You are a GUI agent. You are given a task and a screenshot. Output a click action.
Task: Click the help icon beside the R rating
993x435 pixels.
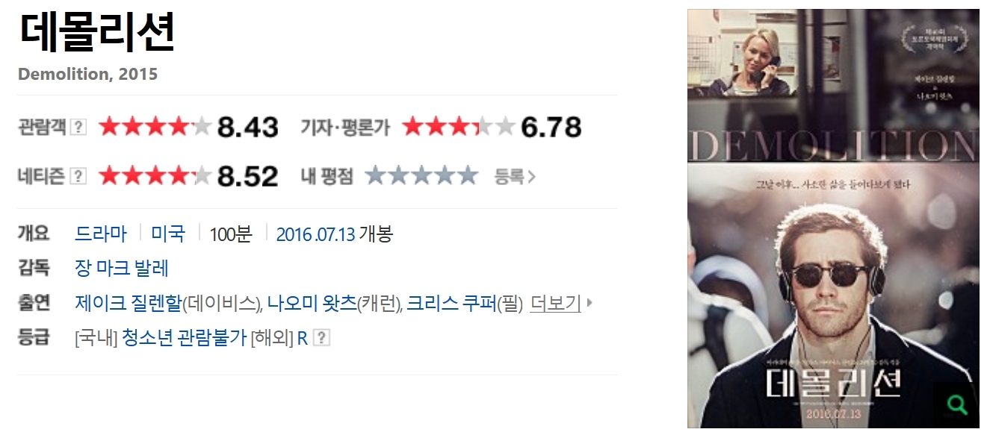(321, 338)
